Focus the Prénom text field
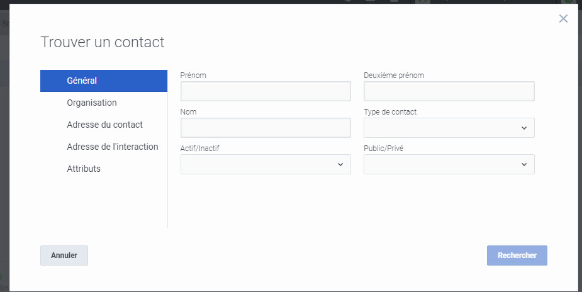This screenshot has width=582, height=292. 266,91
